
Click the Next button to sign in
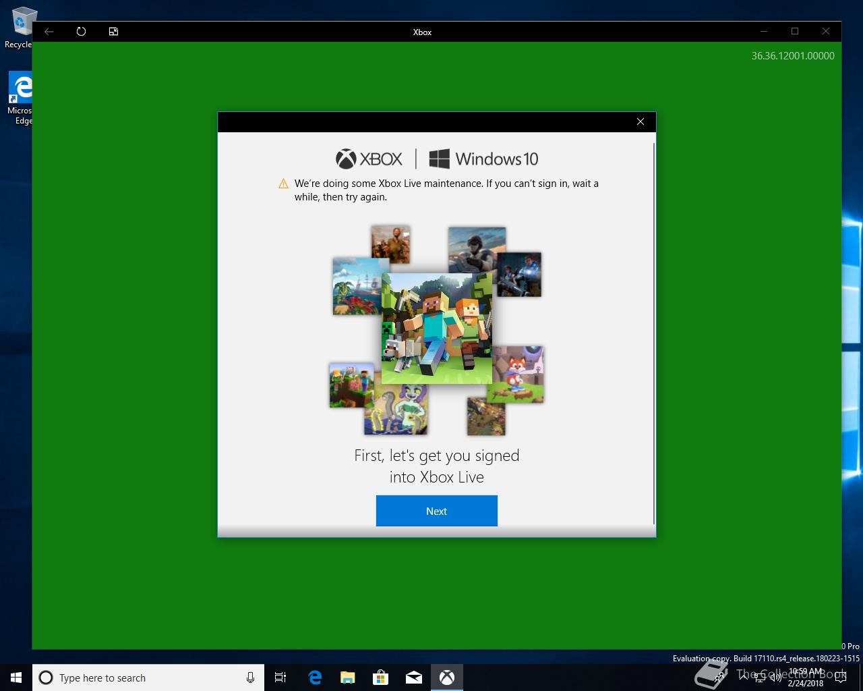[436, 511]
